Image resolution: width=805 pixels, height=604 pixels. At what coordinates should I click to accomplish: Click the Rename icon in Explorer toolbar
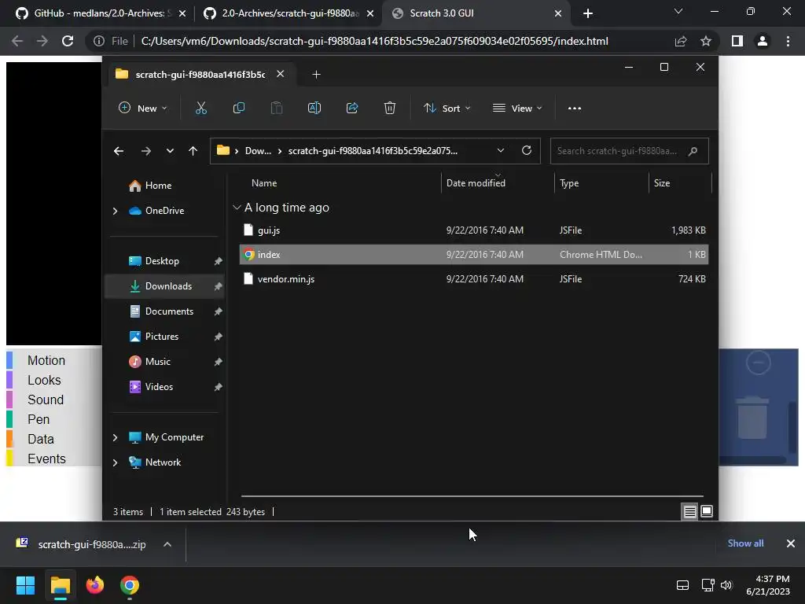[x=314, y=108]
